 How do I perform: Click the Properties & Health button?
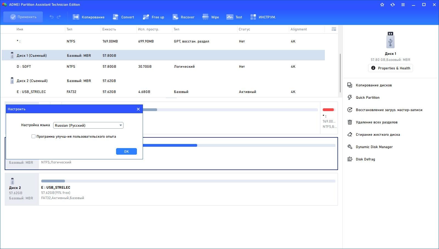[x=390, y=68]
